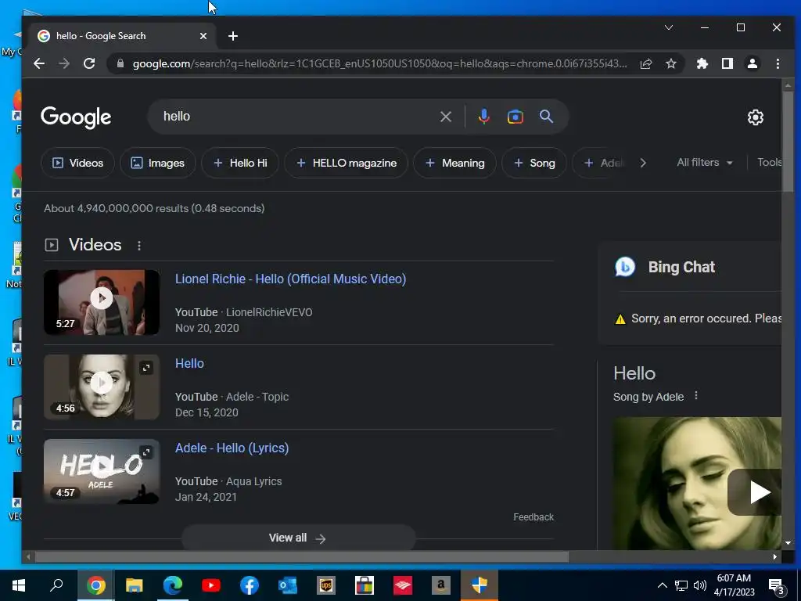Clear the search box with the X
Screen dimensions: 801x601
point(445,117)
